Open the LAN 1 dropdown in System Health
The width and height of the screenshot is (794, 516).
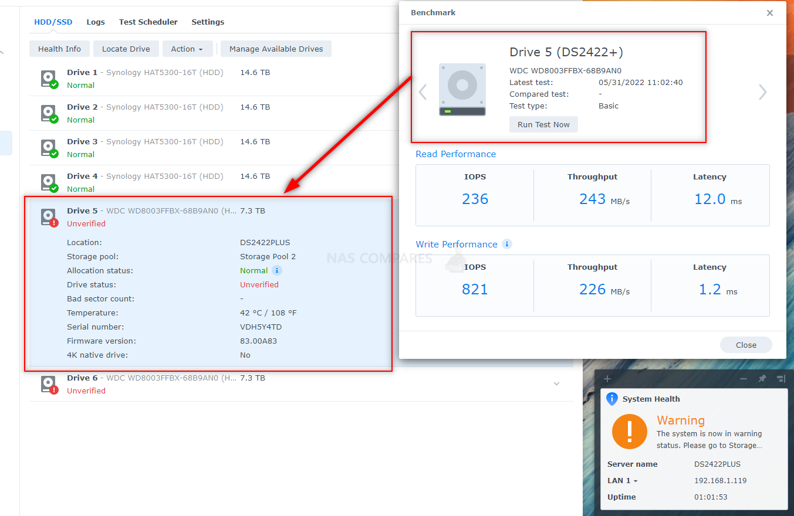click(623, 480)
